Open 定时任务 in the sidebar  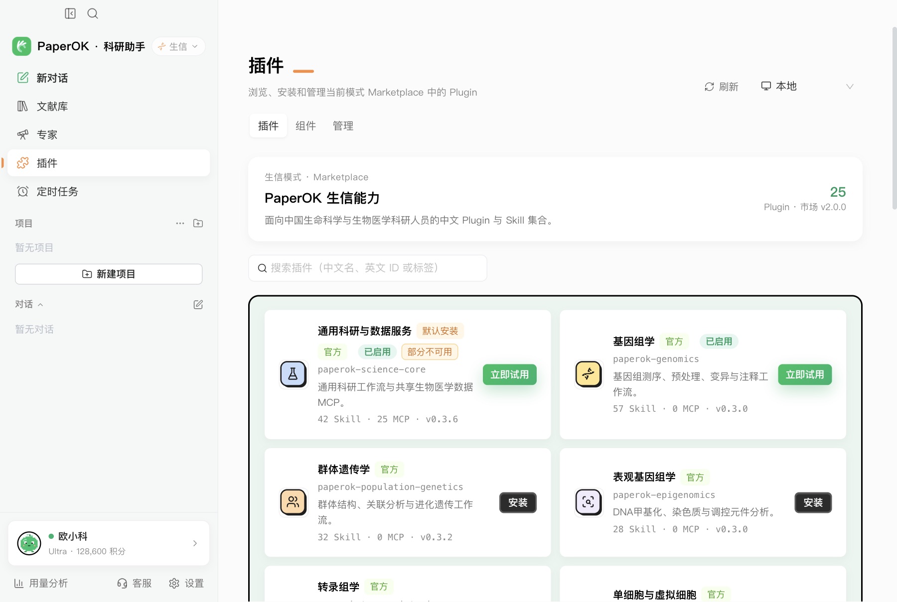coord(109,191)
